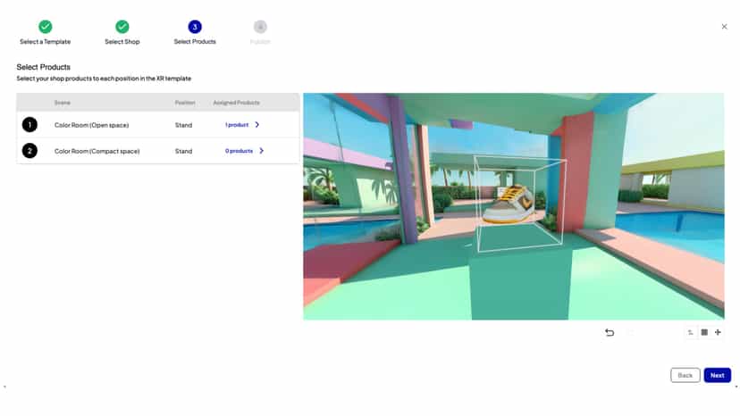Click the Back button
The image size is (740, 416).
pyautogui.click(x=685, y=376)
